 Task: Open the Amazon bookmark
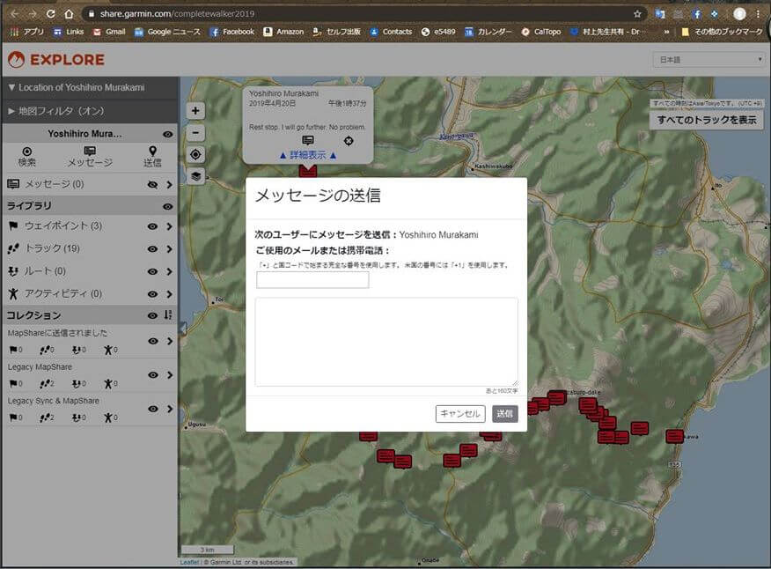[283, 32]
